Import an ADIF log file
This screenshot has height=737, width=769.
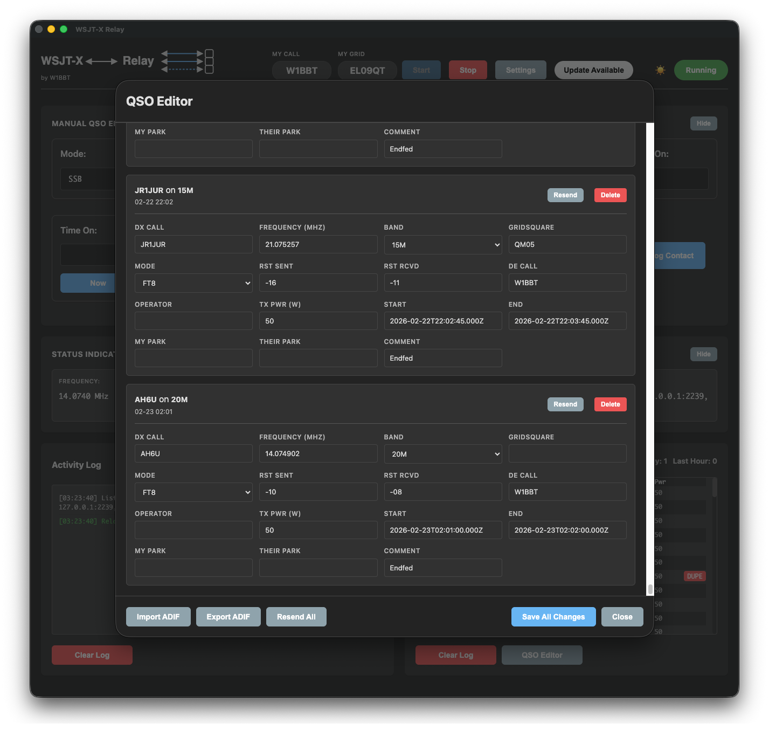coord(158,616)
